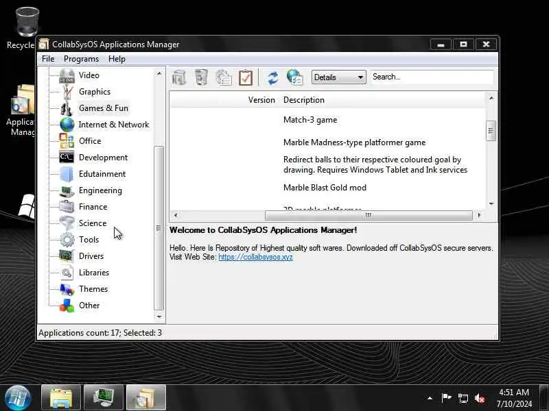The image size is (549, 411).
Task: Click the Video category label
Action: [89, 75]
